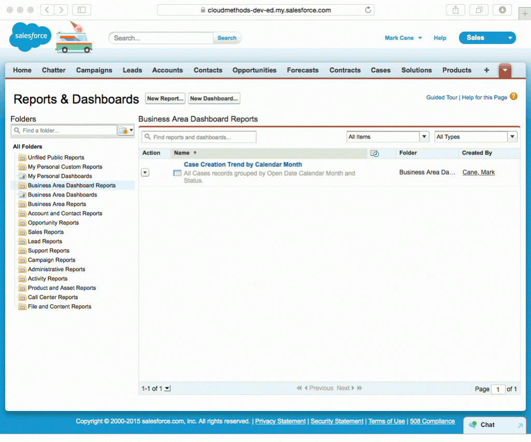
Task: Go to the Opportunities tab
Action: pos(254,70)
